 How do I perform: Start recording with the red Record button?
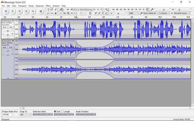tap(41, 11)
